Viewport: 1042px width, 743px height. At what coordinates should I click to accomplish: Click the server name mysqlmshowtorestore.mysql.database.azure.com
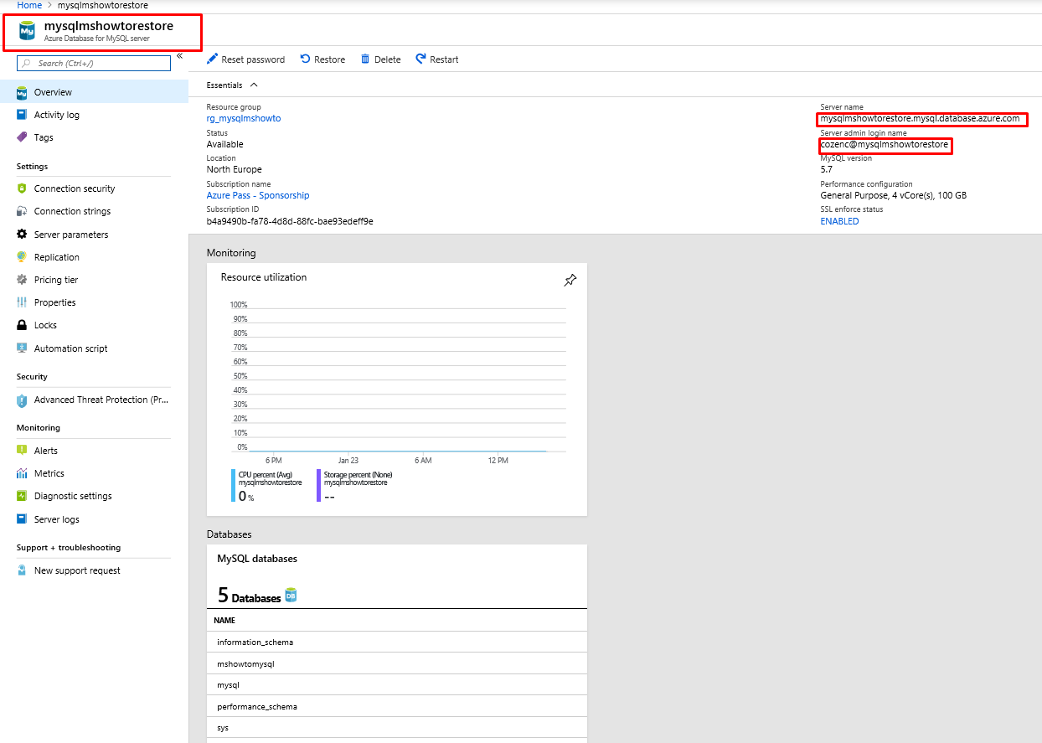coord(920,118)
